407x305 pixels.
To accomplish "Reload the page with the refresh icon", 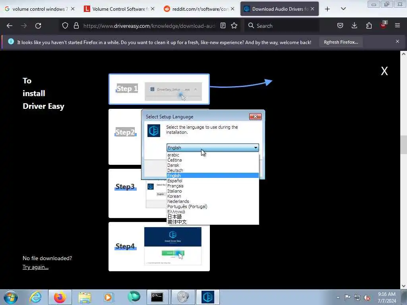I will 38,26.
